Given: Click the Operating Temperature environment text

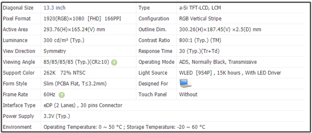Looking at the screenshot, I should (124, 127).
